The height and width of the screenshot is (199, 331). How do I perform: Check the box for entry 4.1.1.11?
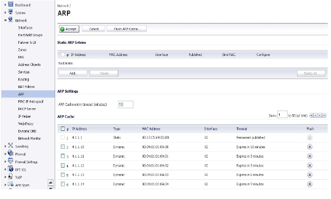point(63,156)
